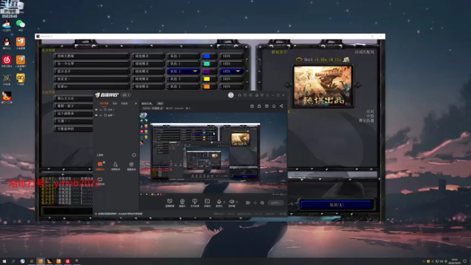Viewport: 471px width, 265px height.
Task: Open handicap dropdown of the first player row
Action: (x=231, y=56)
